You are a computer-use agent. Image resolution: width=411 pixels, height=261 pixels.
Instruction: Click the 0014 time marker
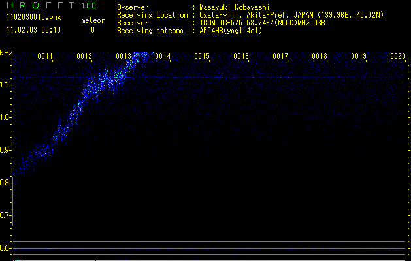tap(163, 56)
